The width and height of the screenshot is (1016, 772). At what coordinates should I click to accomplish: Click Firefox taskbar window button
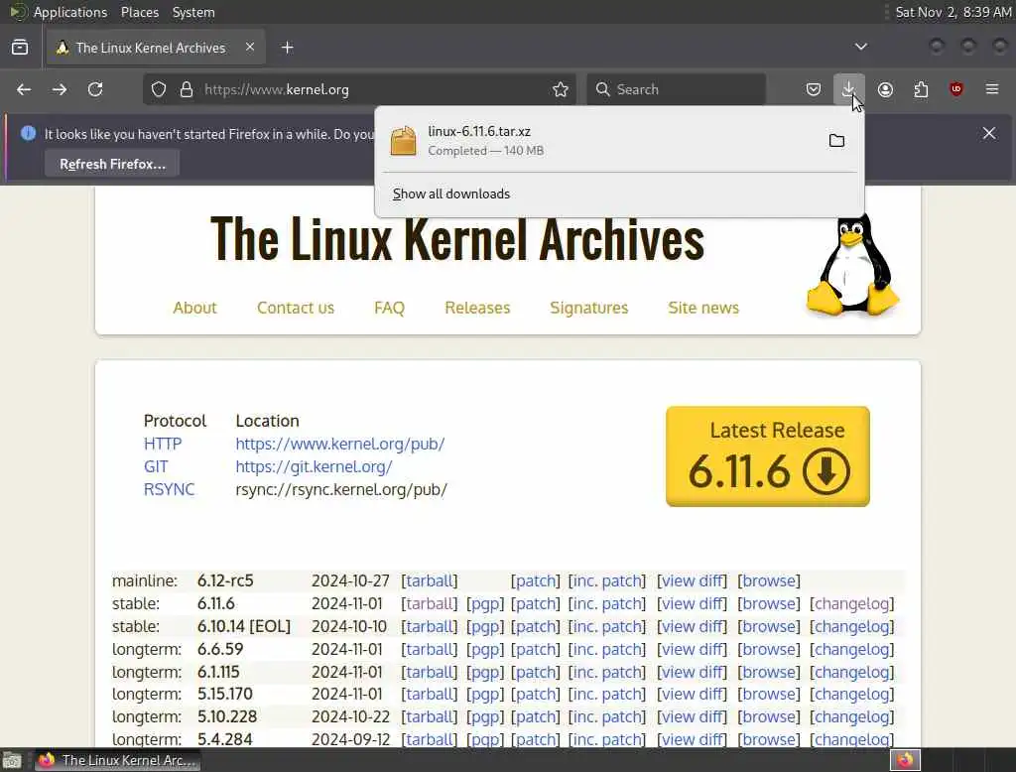(117, 760)
